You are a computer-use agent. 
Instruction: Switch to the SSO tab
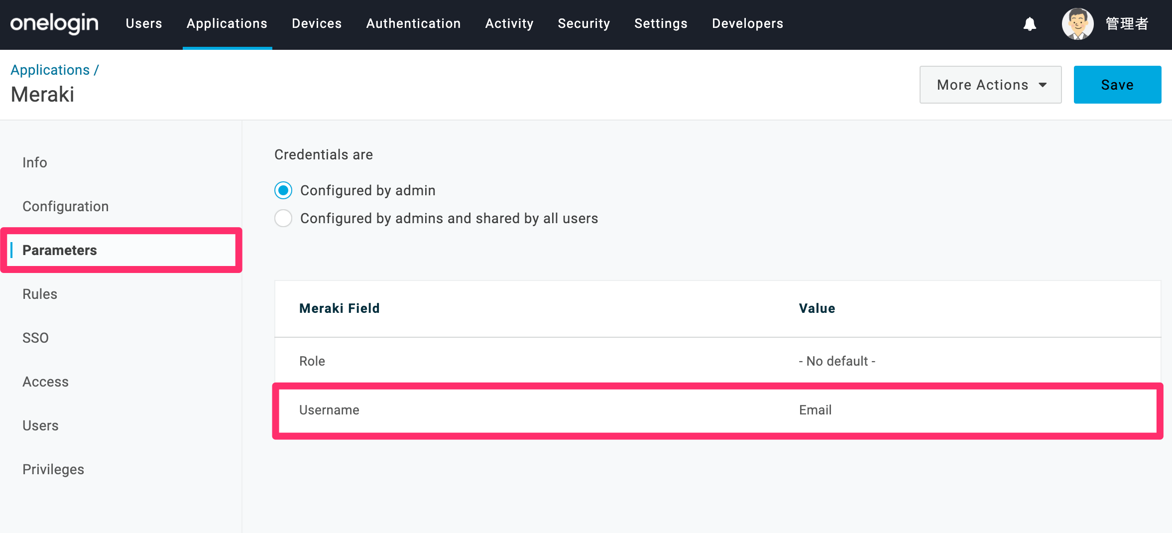36,338
